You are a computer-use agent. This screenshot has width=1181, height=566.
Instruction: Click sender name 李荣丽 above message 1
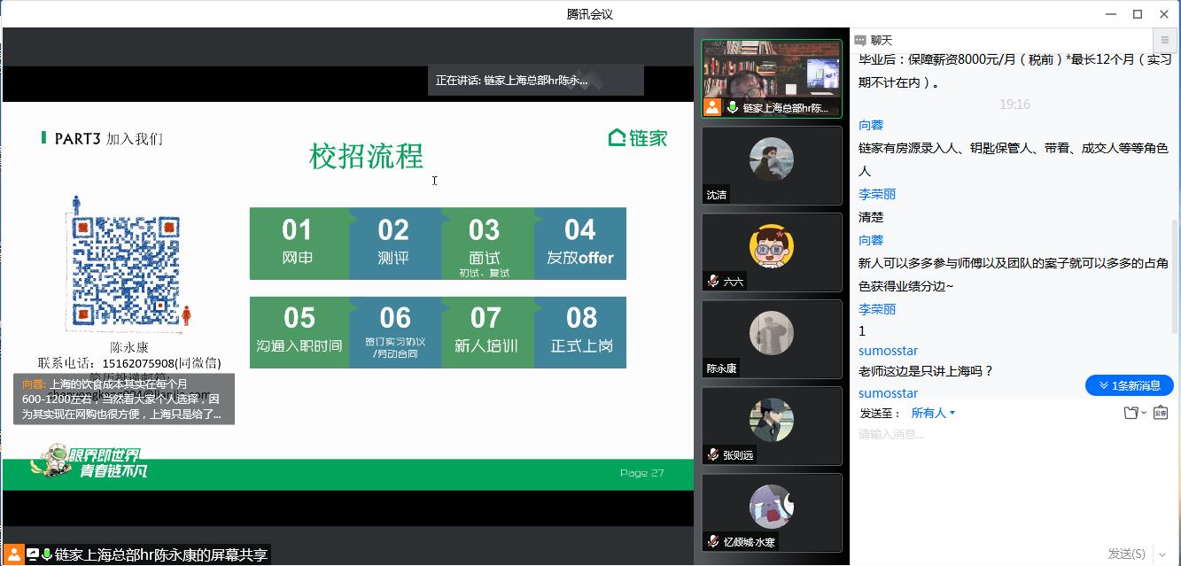coord(877,309)
